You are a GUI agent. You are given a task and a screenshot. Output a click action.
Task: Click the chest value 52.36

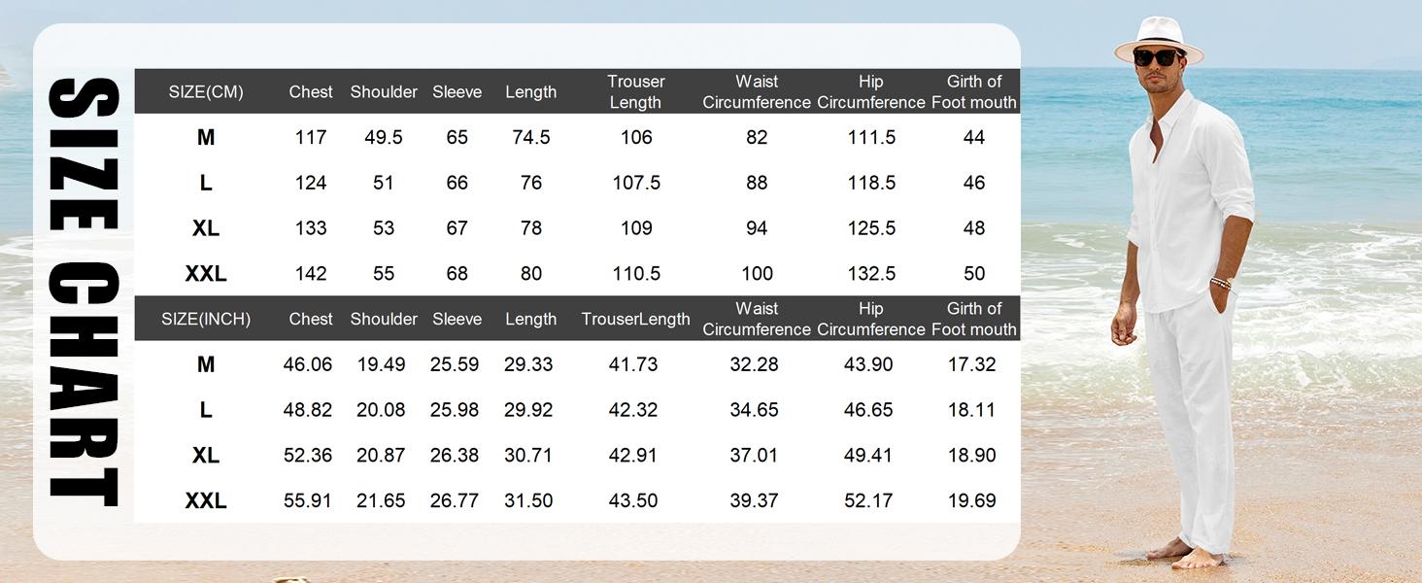(x=308, y=455)
